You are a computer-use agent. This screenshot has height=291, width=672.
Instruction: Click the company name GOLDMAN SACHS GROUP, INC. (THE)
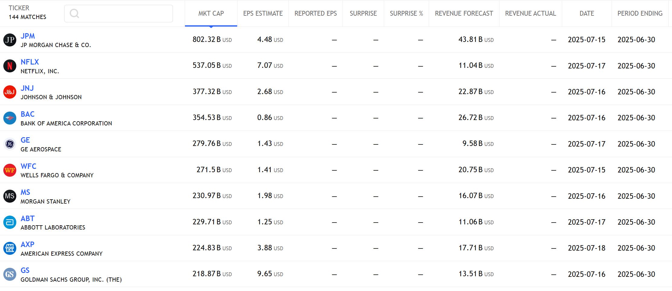click(71, 280)
